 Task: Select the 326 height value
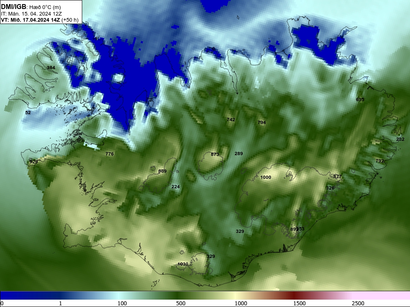point(330,188)
